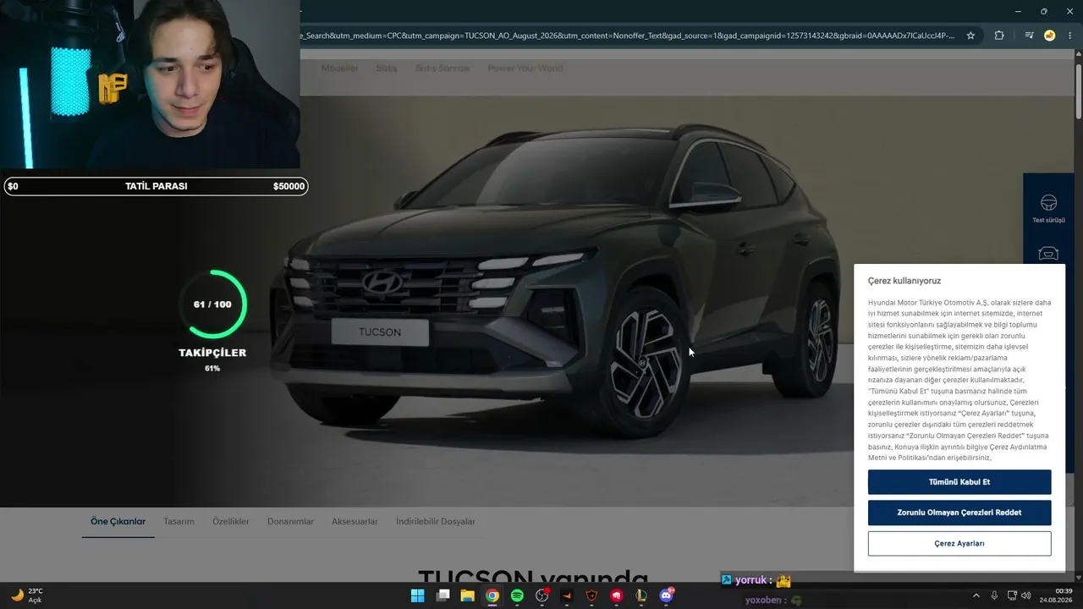
Task: Click the TUCSON license plate on the car
Action: click(x=380, y=332)
